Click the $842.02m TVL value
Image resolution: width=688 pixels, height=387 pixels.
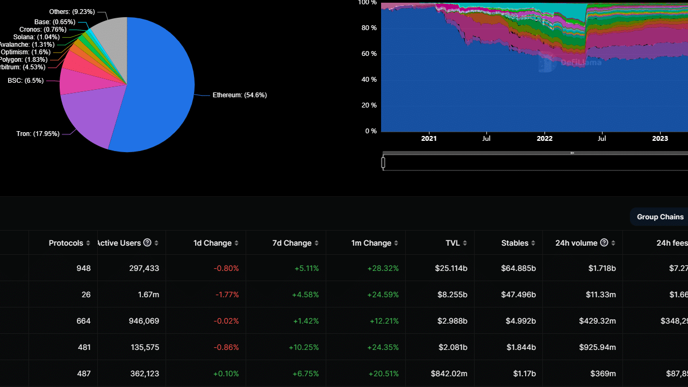tap(449, 374)
